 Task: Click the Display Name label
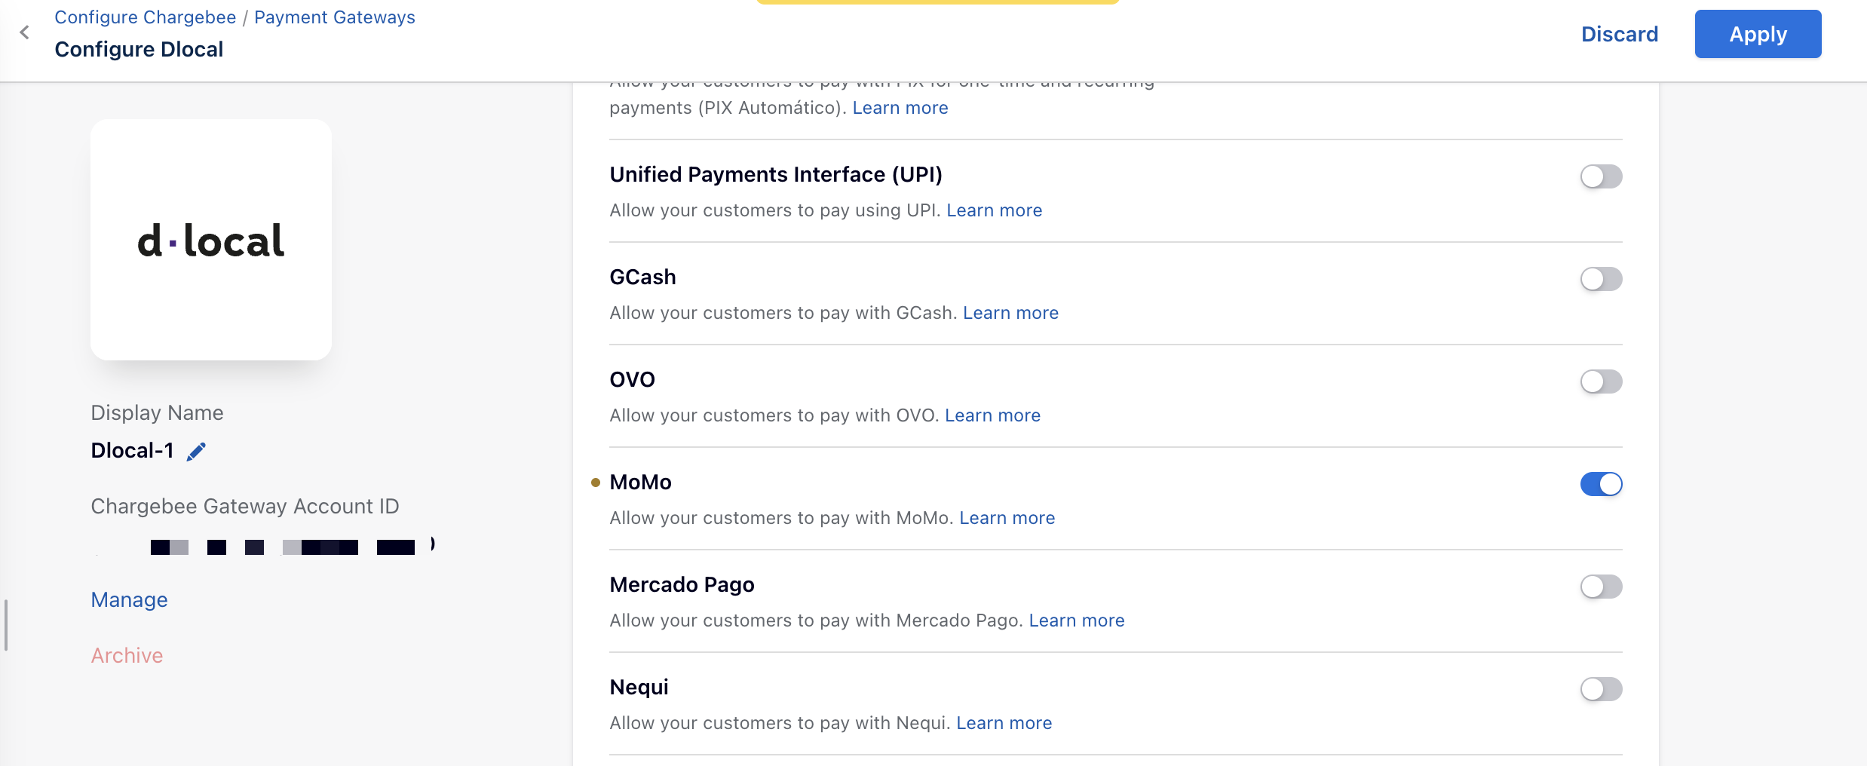[157, 413]
